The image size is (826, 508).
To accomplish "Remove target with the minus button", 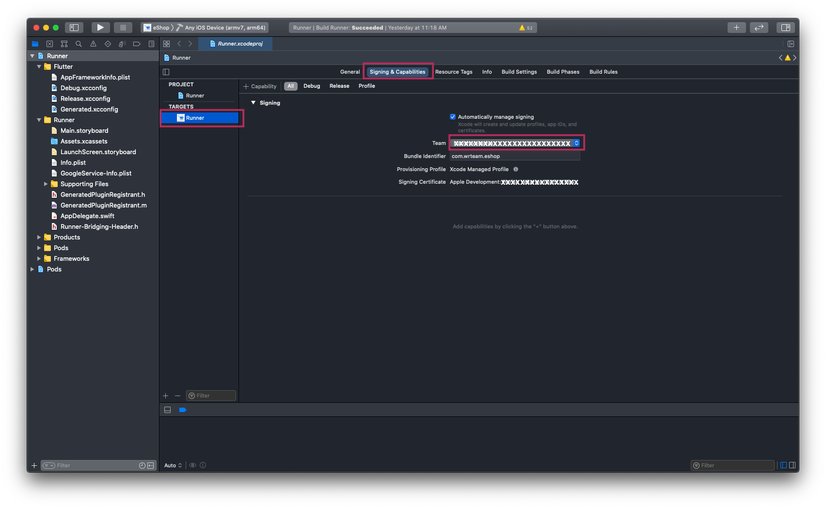I will (177, 396).
